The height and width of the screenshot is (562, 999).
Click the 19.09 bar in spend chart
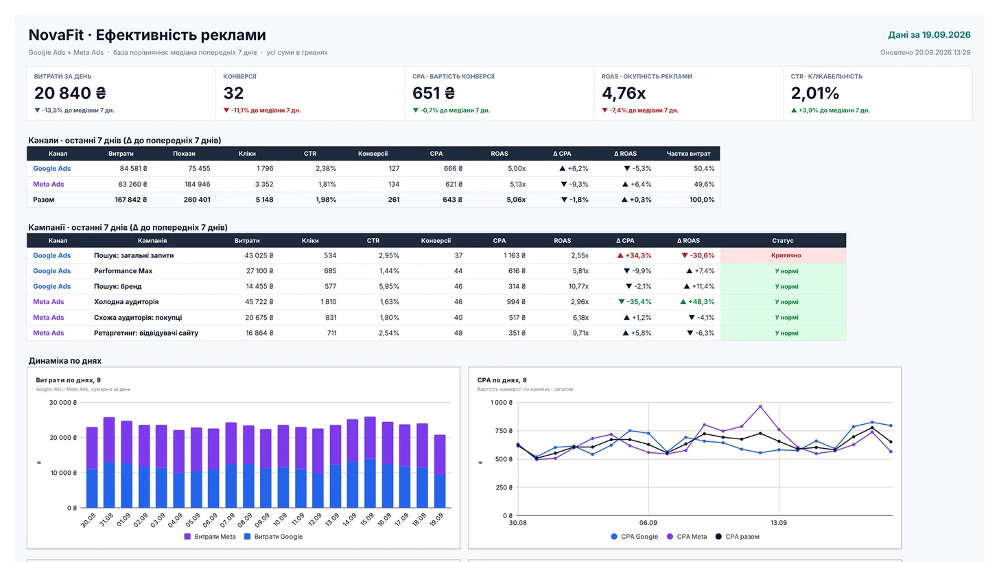(x=440, y=471)
